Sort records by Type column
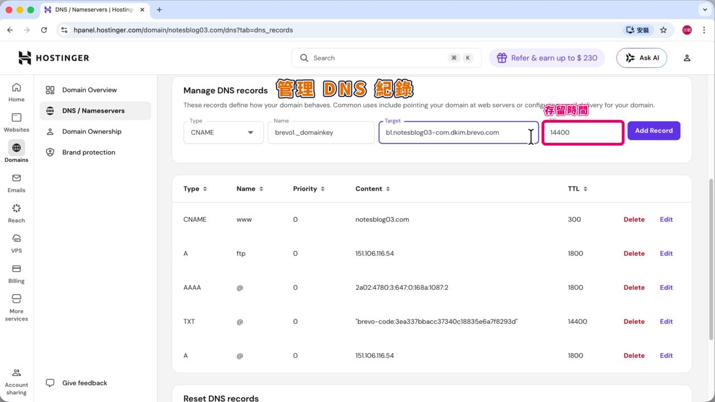The width and height of the screenshot is (715, 402). [195, 189]
